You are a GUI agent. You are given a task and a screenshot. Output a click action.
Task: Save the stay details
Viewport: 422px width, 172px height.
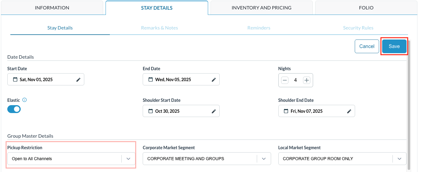point(394,46)
